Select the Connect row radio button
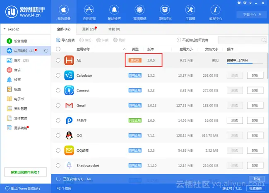 [58, 90]
